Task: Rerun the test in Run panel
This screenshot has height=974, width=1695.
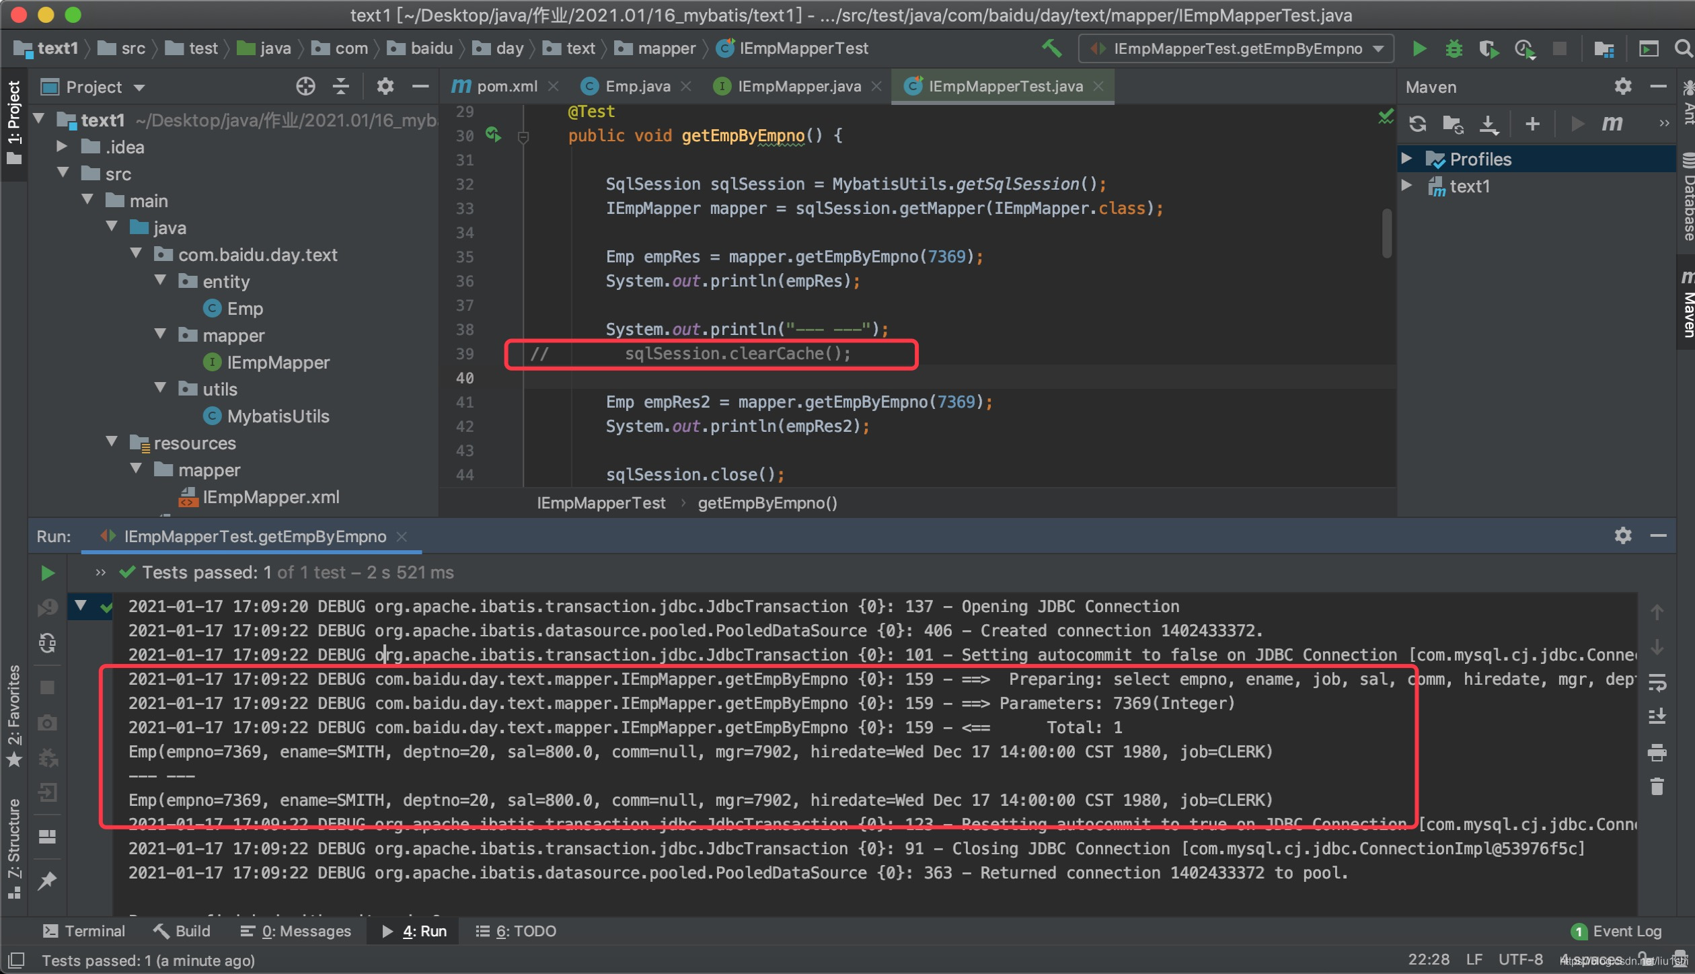Action: pyautogui.click(x=47, y=572)
